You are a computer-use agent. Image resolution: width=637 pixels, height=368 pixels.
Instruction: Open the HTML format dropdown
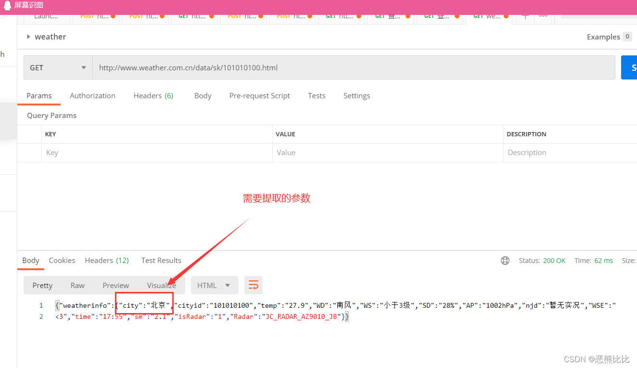point(215,285)
